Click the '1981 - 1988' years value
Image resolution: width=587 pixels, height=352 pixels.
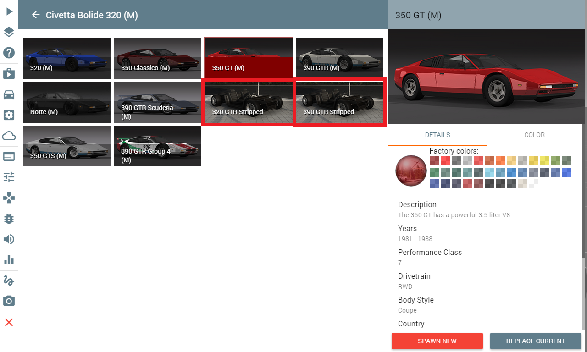(x=415, y=239)
